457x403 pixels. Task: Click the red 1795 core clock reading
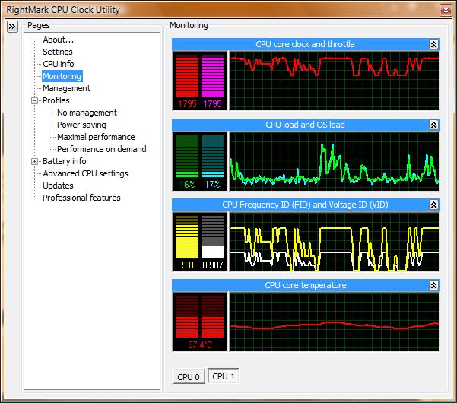coord(187,104)
